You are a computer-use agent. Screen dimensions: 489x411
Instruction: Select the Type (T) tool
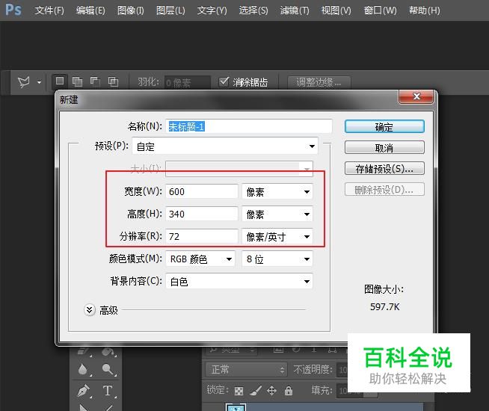pyautogui.click(x=108, y=390)
